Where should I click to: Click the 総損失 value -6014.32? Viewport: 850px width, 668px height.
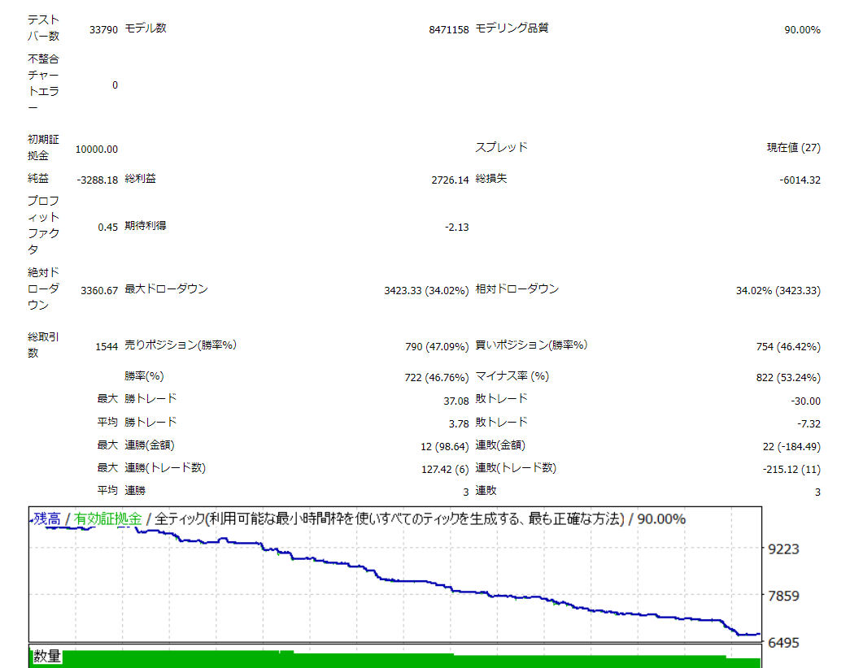(799, 180)
